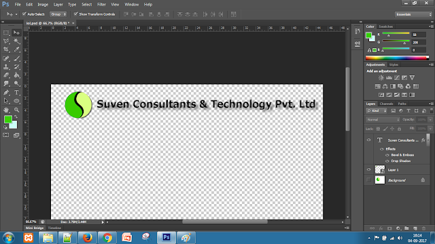Select the Magic Wand tool
Image resolution: width=435 pixels, height=244 pixels.
(x=16, y=41)
